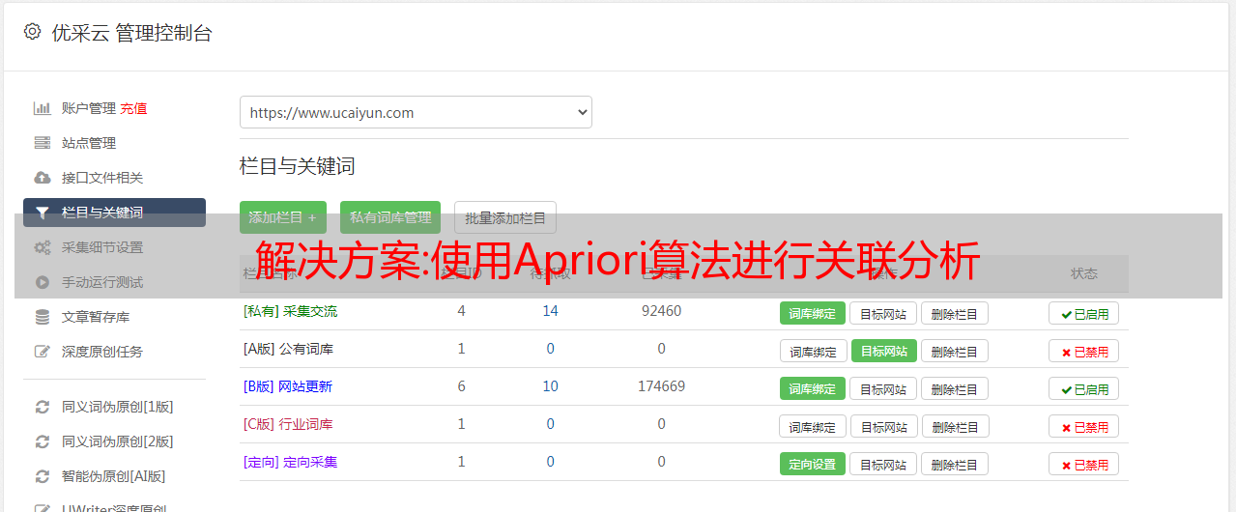Screen dimensions: 1236x512
Task: Click 删除栏目 for 定向采集 row
Action: 955,464
